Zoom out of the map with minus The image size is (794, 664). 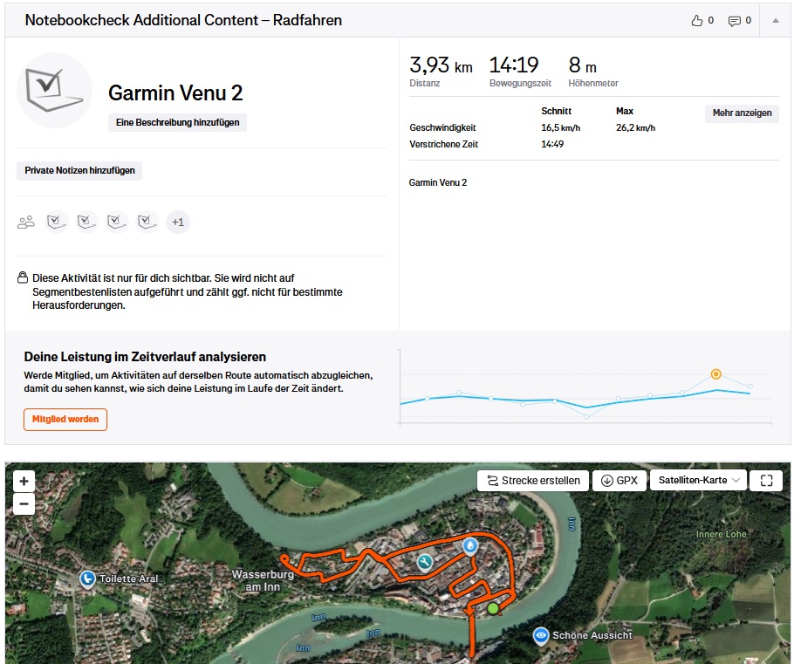click(x=24, y=503)
